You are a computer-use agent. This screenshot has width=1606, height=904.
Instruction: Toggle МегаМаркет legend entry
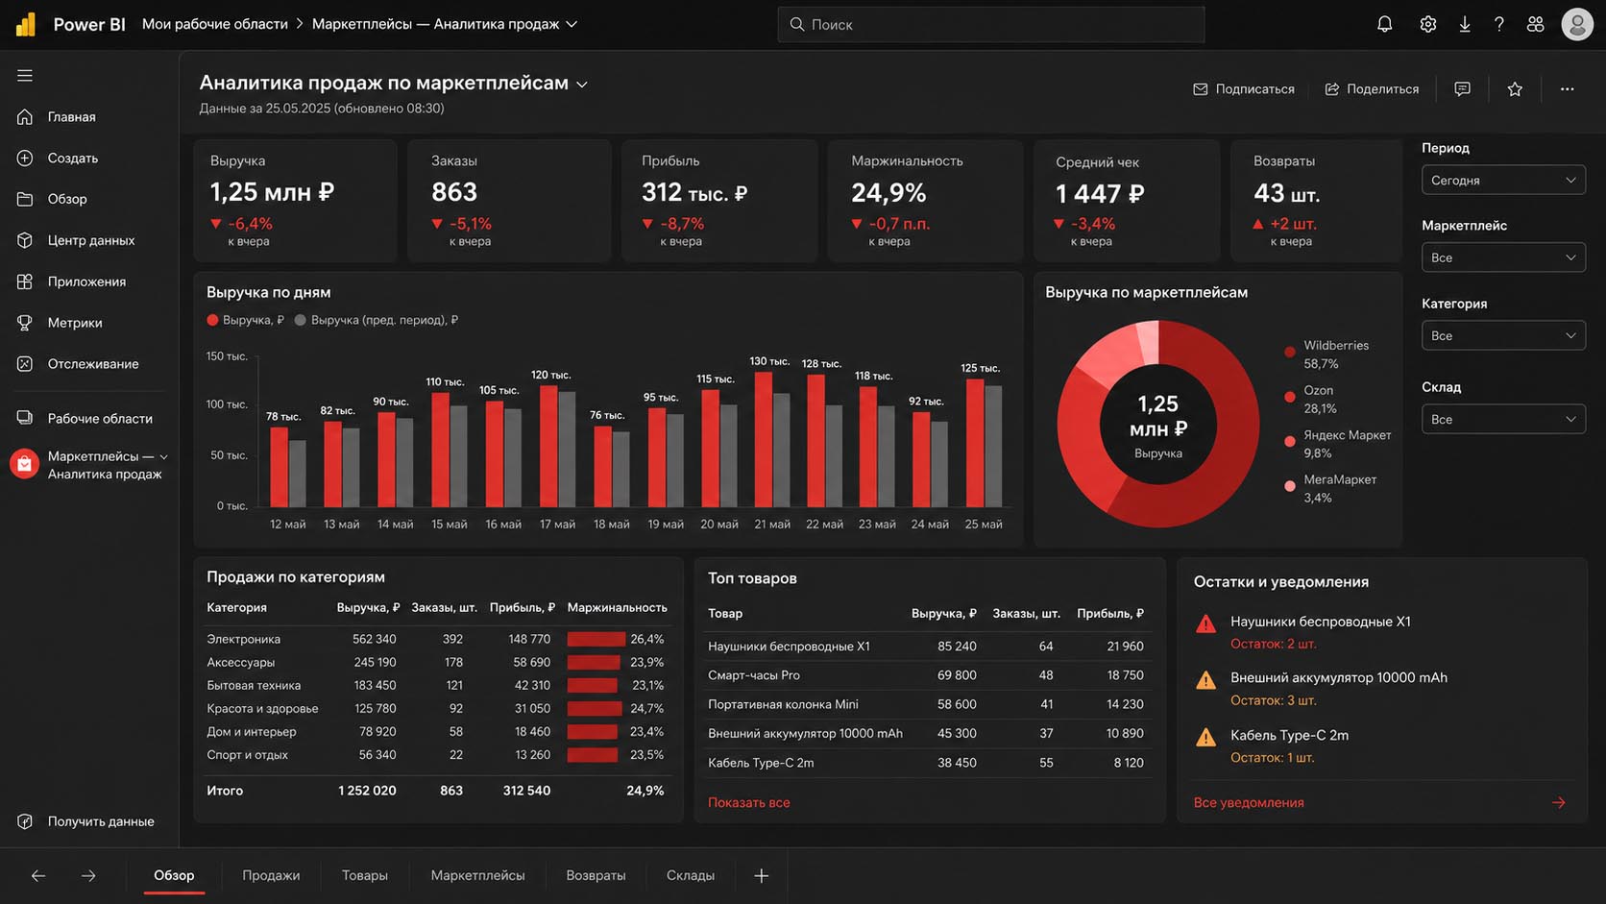coord(1330,488)
